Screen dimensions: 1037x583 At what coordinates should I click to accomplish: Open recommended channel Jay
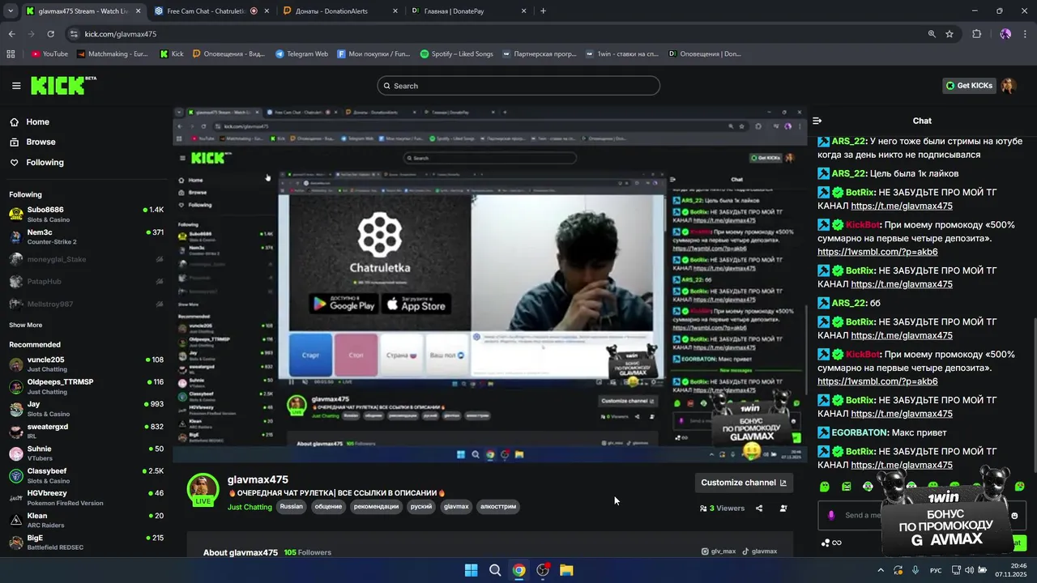pyautogui.click(x=85, y=409)
